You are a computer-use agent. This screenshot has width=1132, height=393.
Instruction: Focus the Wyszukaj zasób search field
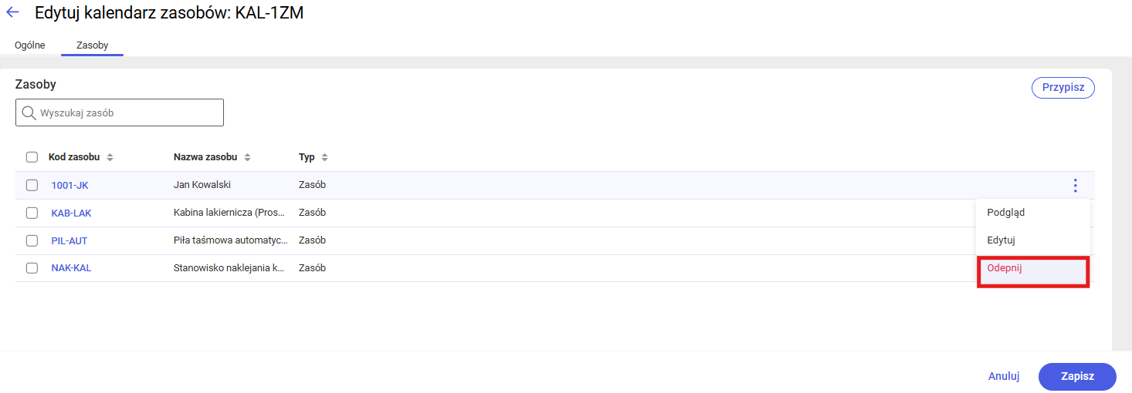[x=129, y=113]
